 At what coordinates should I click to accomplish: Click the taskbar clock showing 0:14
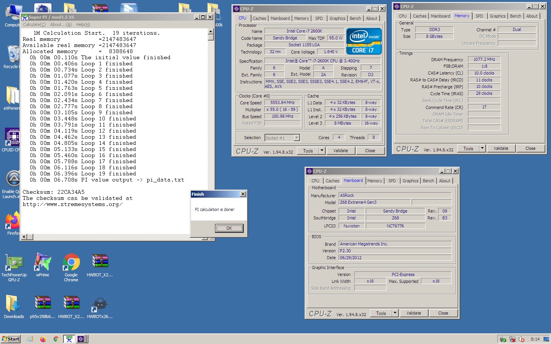[x=535, y=339]
